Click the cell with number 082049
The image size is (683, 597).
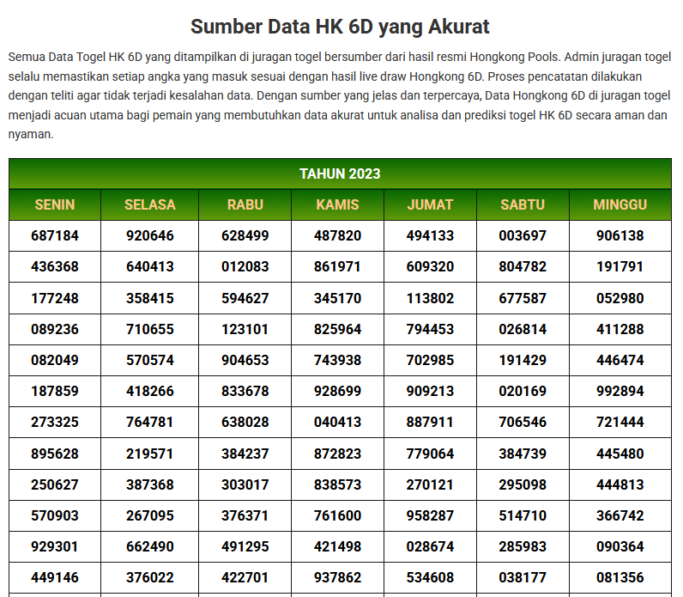[x=55, y=360]
